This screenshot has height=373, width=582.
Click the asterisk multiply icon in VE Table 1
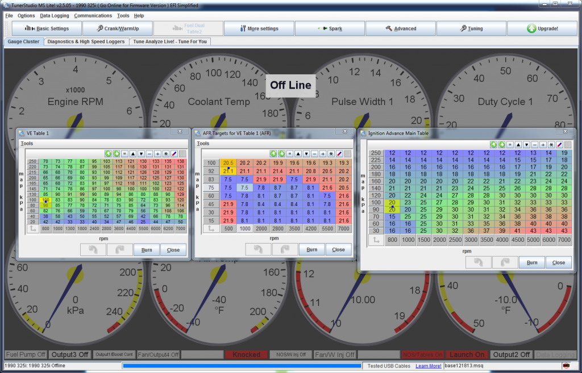[x=165, y=153]
